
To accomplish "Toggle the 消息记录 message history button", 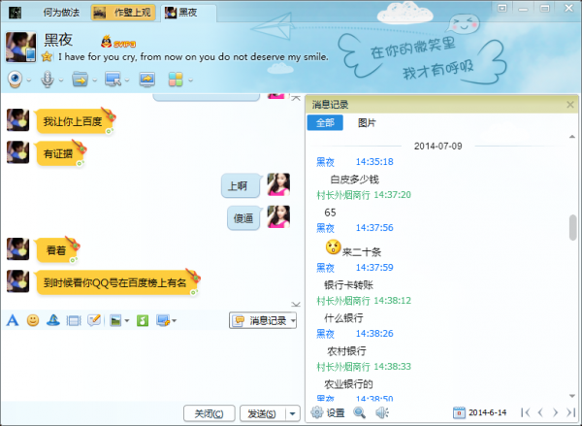I will [259, 320].
